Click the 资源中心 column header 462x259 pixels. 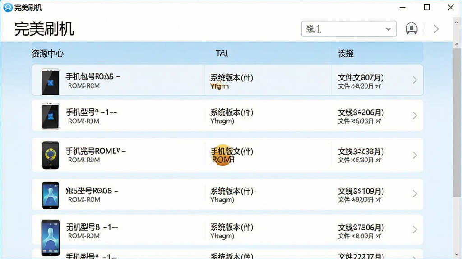point(47,54)
